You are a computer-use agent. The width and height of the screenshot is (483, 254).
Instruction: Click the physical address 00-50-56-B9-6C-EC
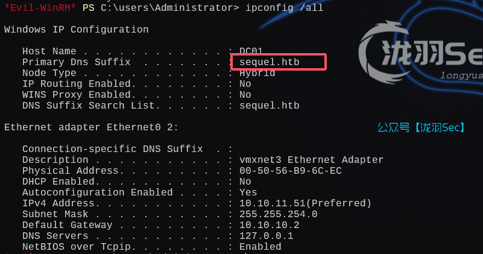[x=290, y=171]
